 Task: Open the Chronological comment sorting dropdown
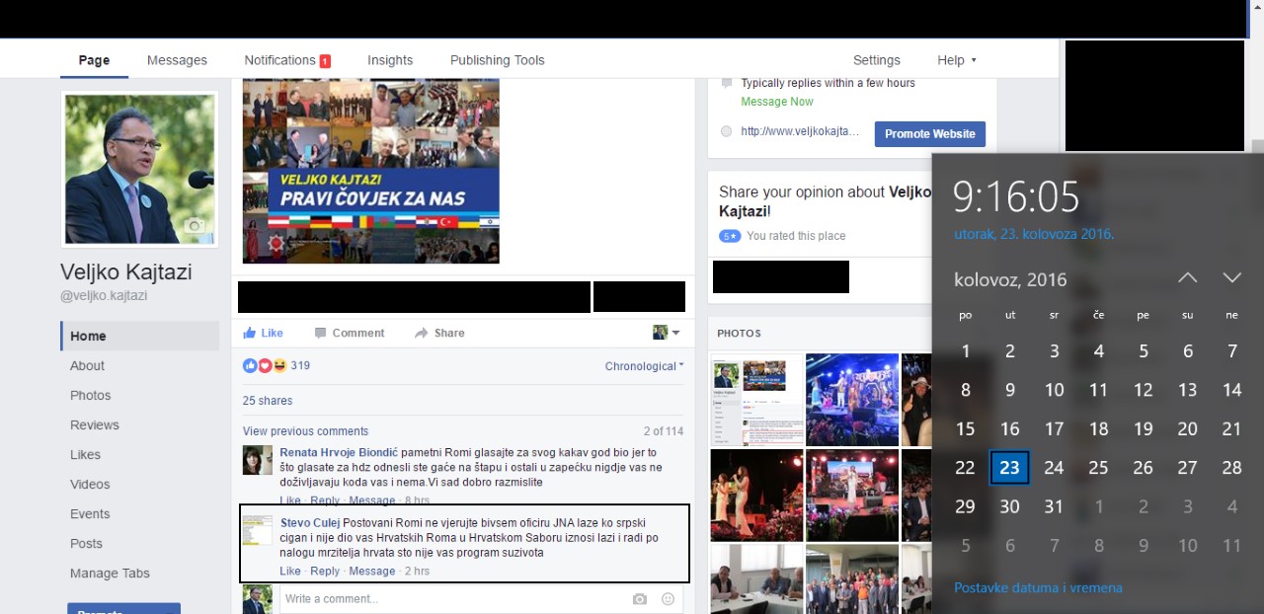[643, 365]
